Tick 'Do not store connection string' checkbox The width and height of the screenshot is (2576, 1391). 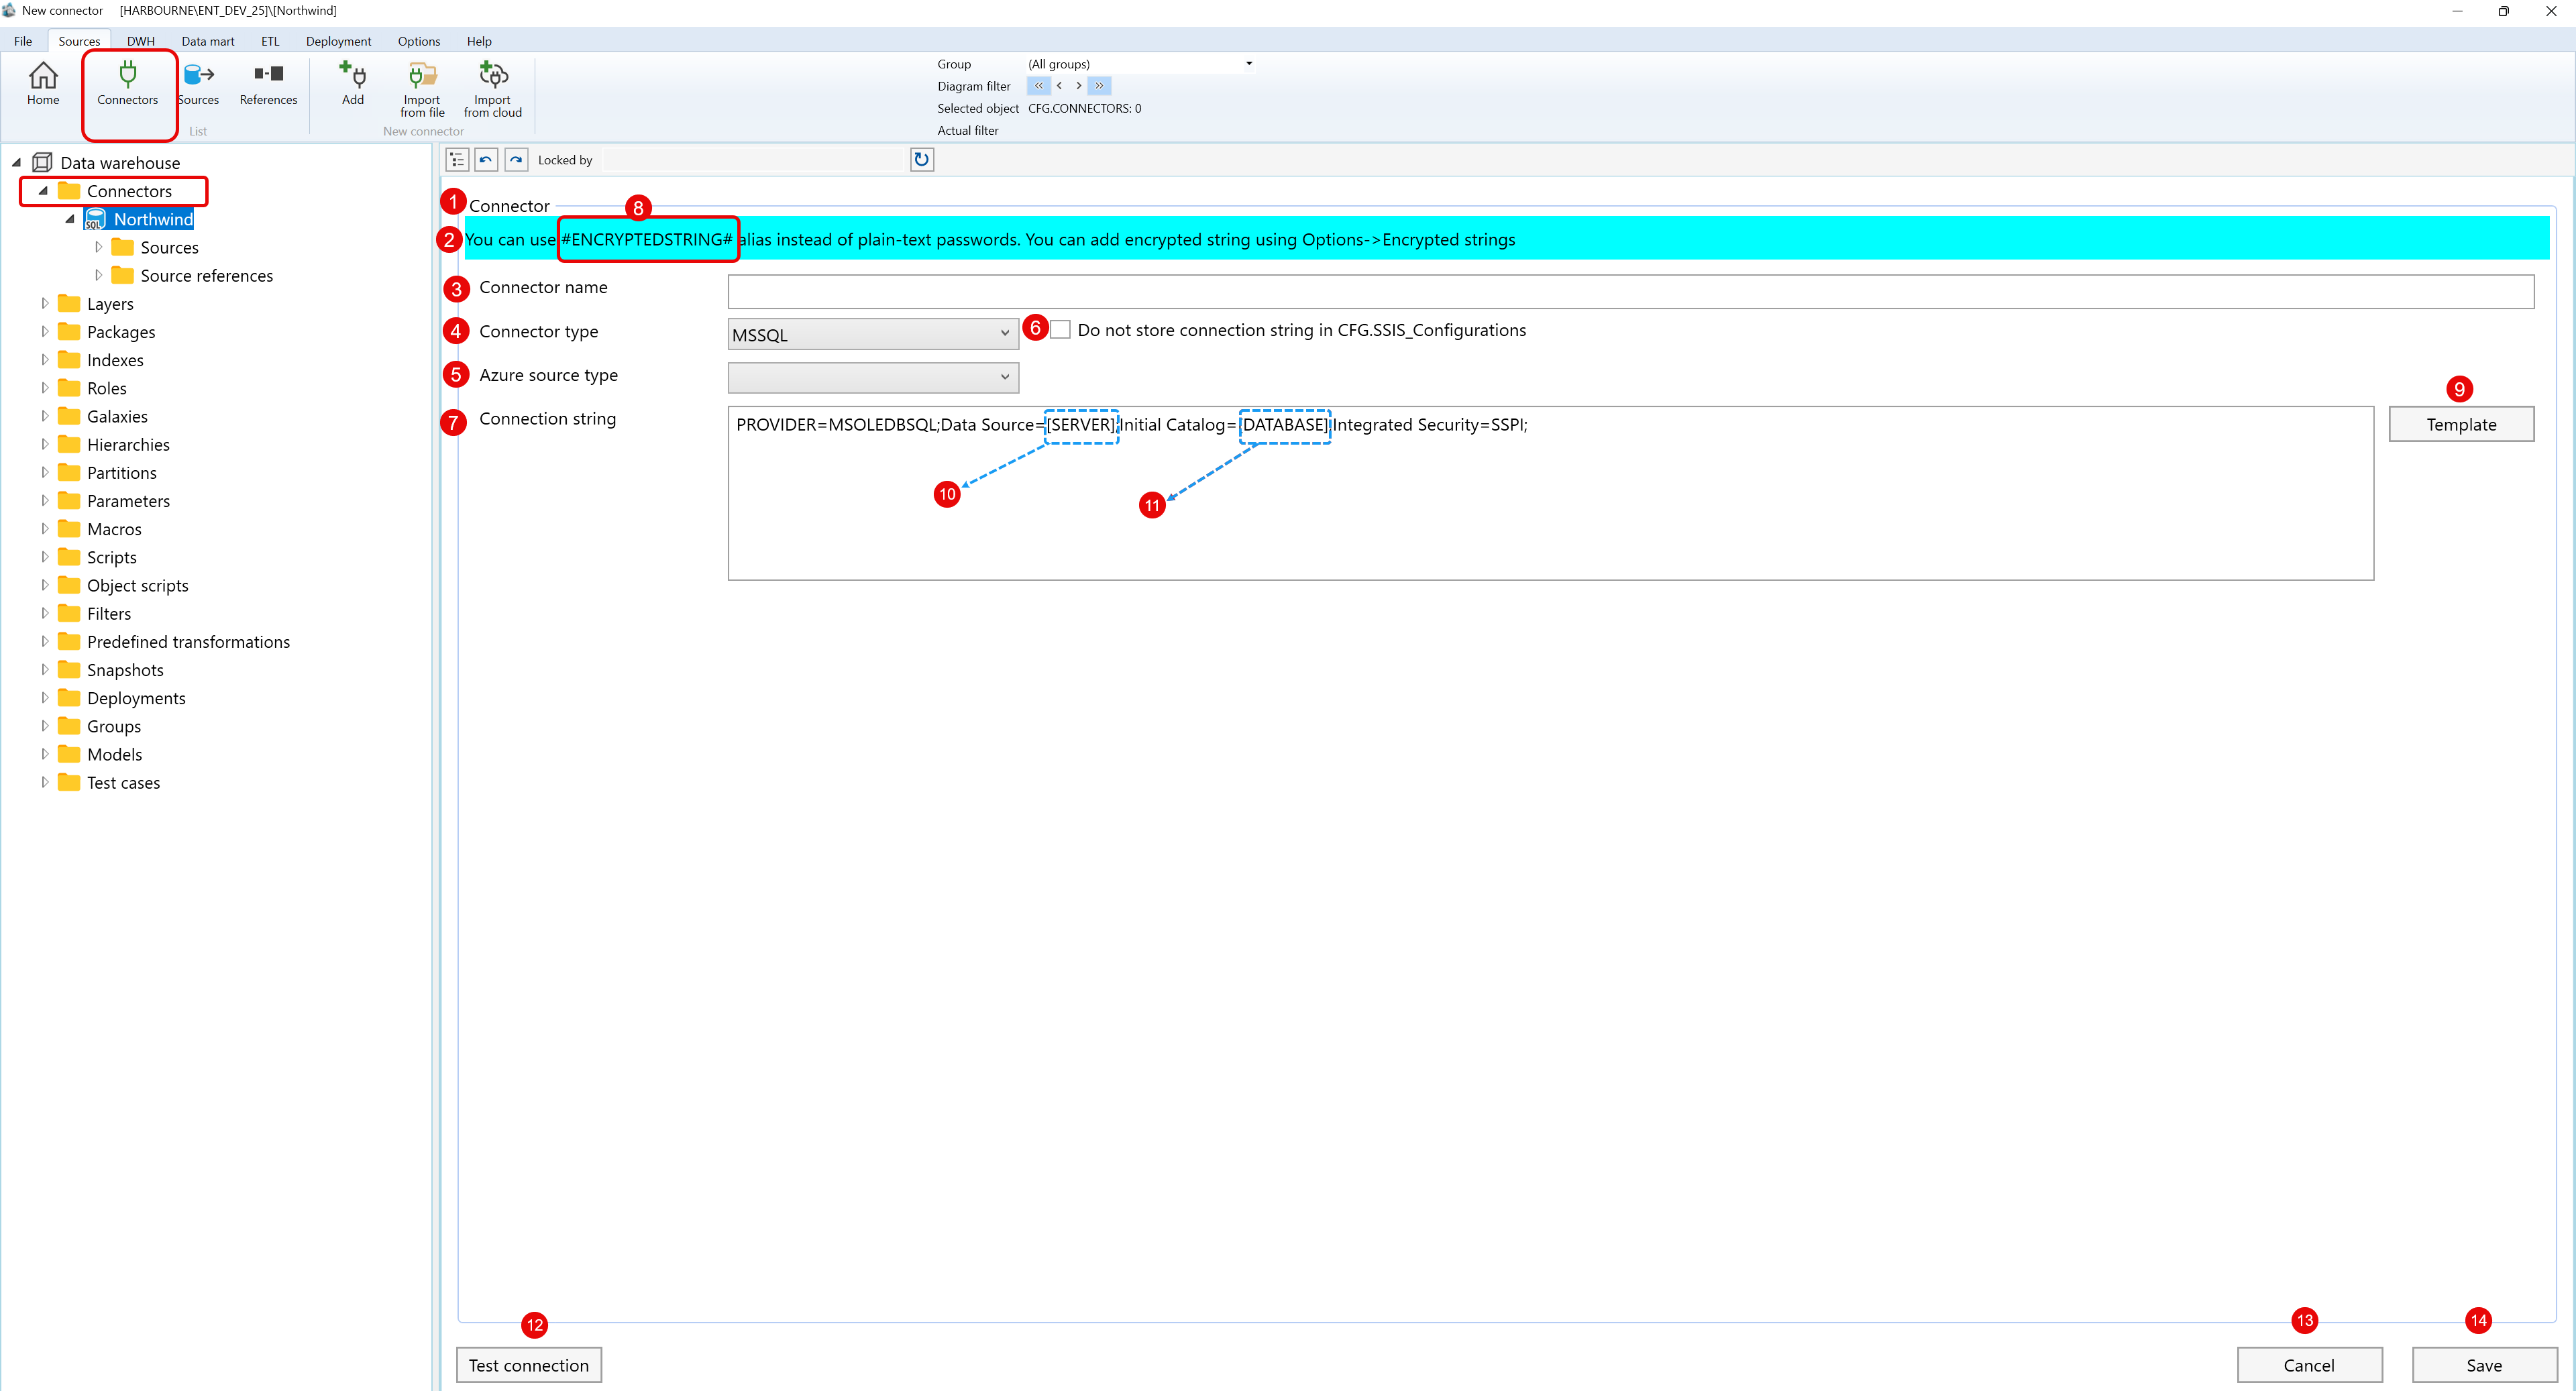pyautogui.click(x=1061, y=330)
